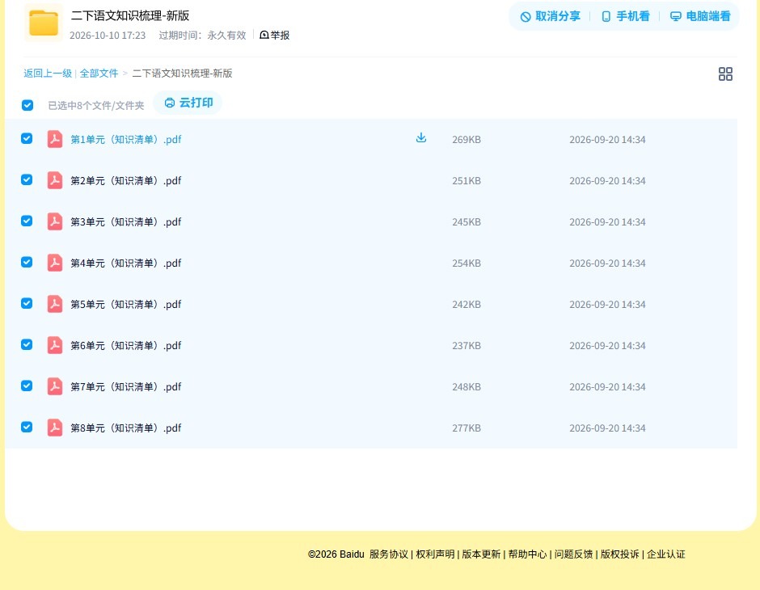Click 返回上一级 breadcrumb link
Image resolution: width=760 pixels, height=590 pixels.
(48, 74)
